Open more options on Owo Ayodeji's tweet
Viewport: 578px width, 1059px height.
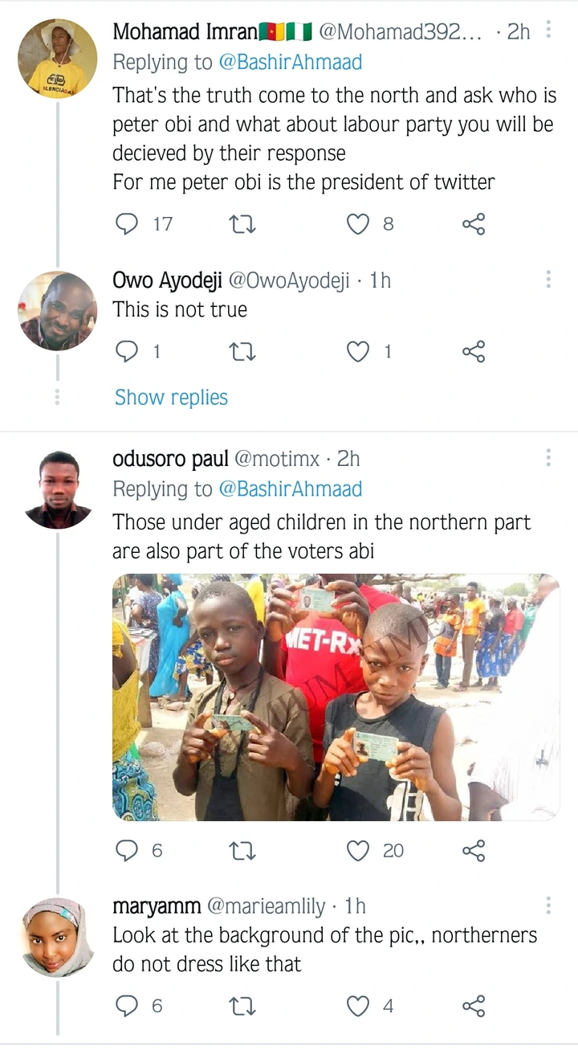[x=548, y=280]
